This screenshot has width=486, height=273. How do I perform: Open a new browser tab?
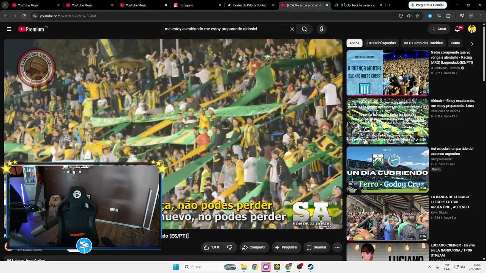coord(390,5)
